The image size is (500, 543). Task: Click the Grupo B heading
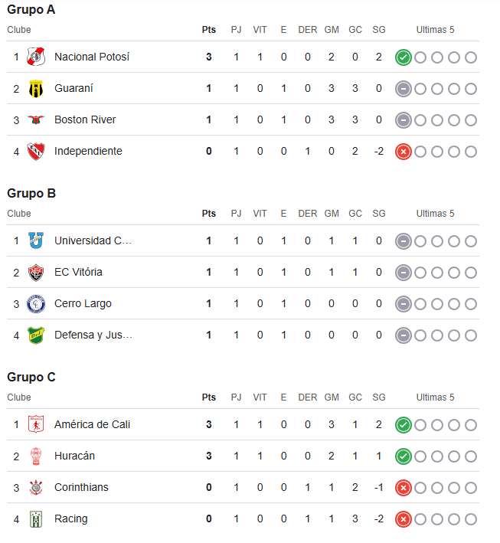coord(31,193)
